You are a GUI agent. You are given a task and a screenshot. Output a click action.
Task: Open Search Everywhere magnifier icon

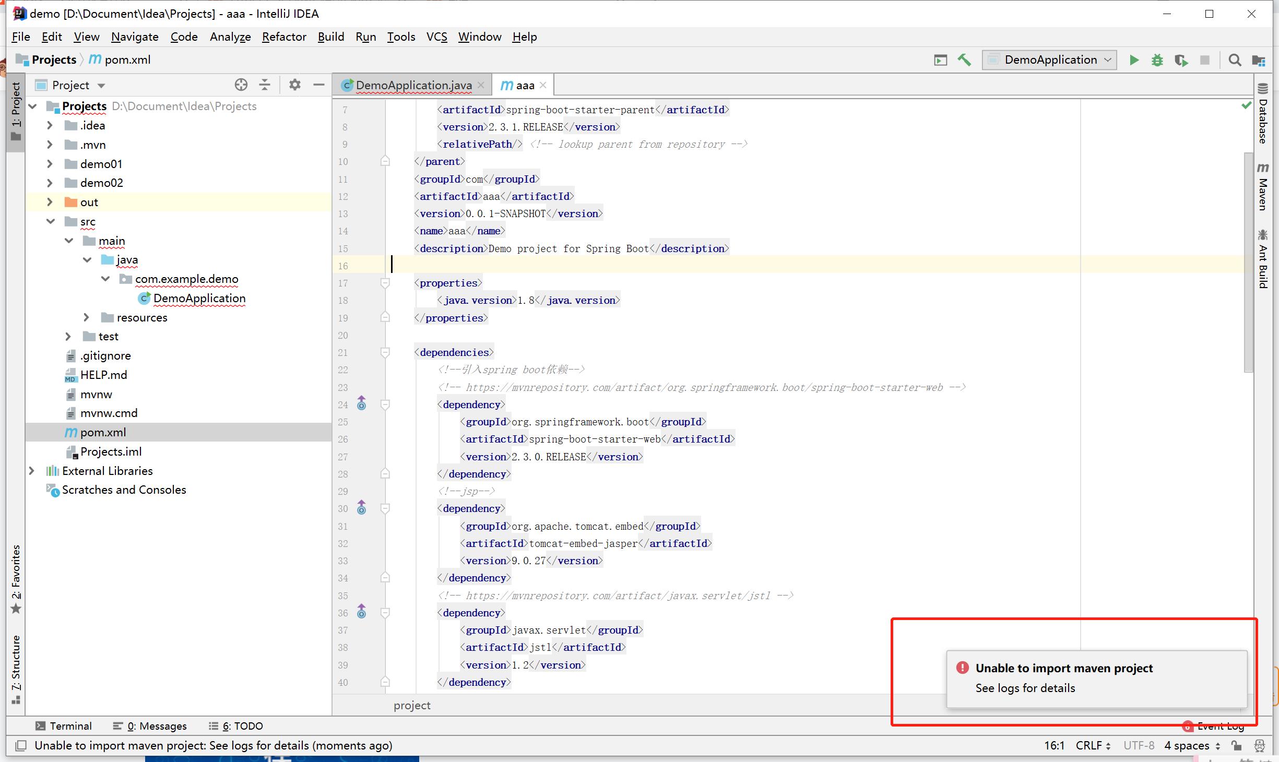coord(1235,60)
